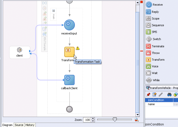Image resolution: width=178 pixels, height=127 pixels.
Task: Open the History tab
Action: [30, 125]
